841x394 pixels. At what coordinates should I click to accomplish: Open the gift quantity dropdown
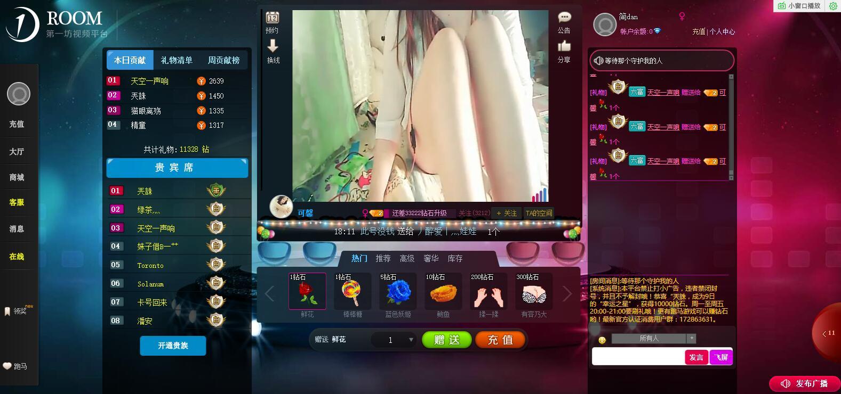click(x=411, y=340)
